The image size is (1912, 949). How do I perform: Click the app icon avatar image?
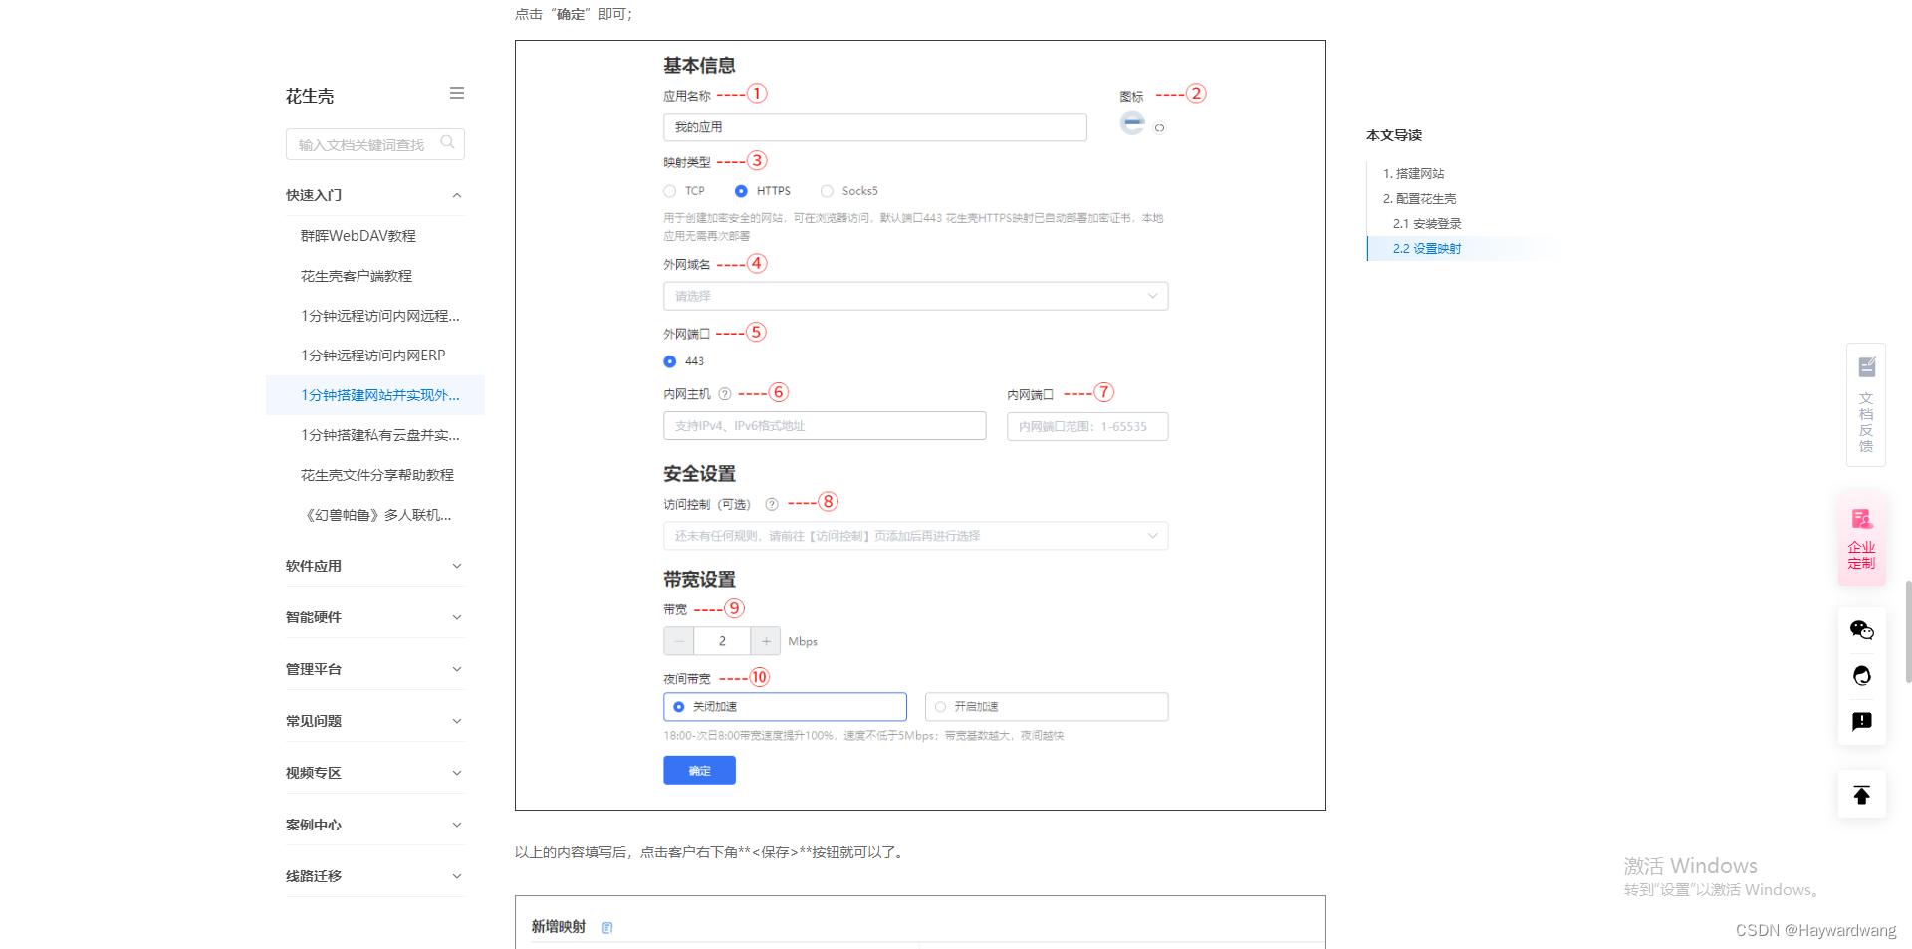(1132, 122)
